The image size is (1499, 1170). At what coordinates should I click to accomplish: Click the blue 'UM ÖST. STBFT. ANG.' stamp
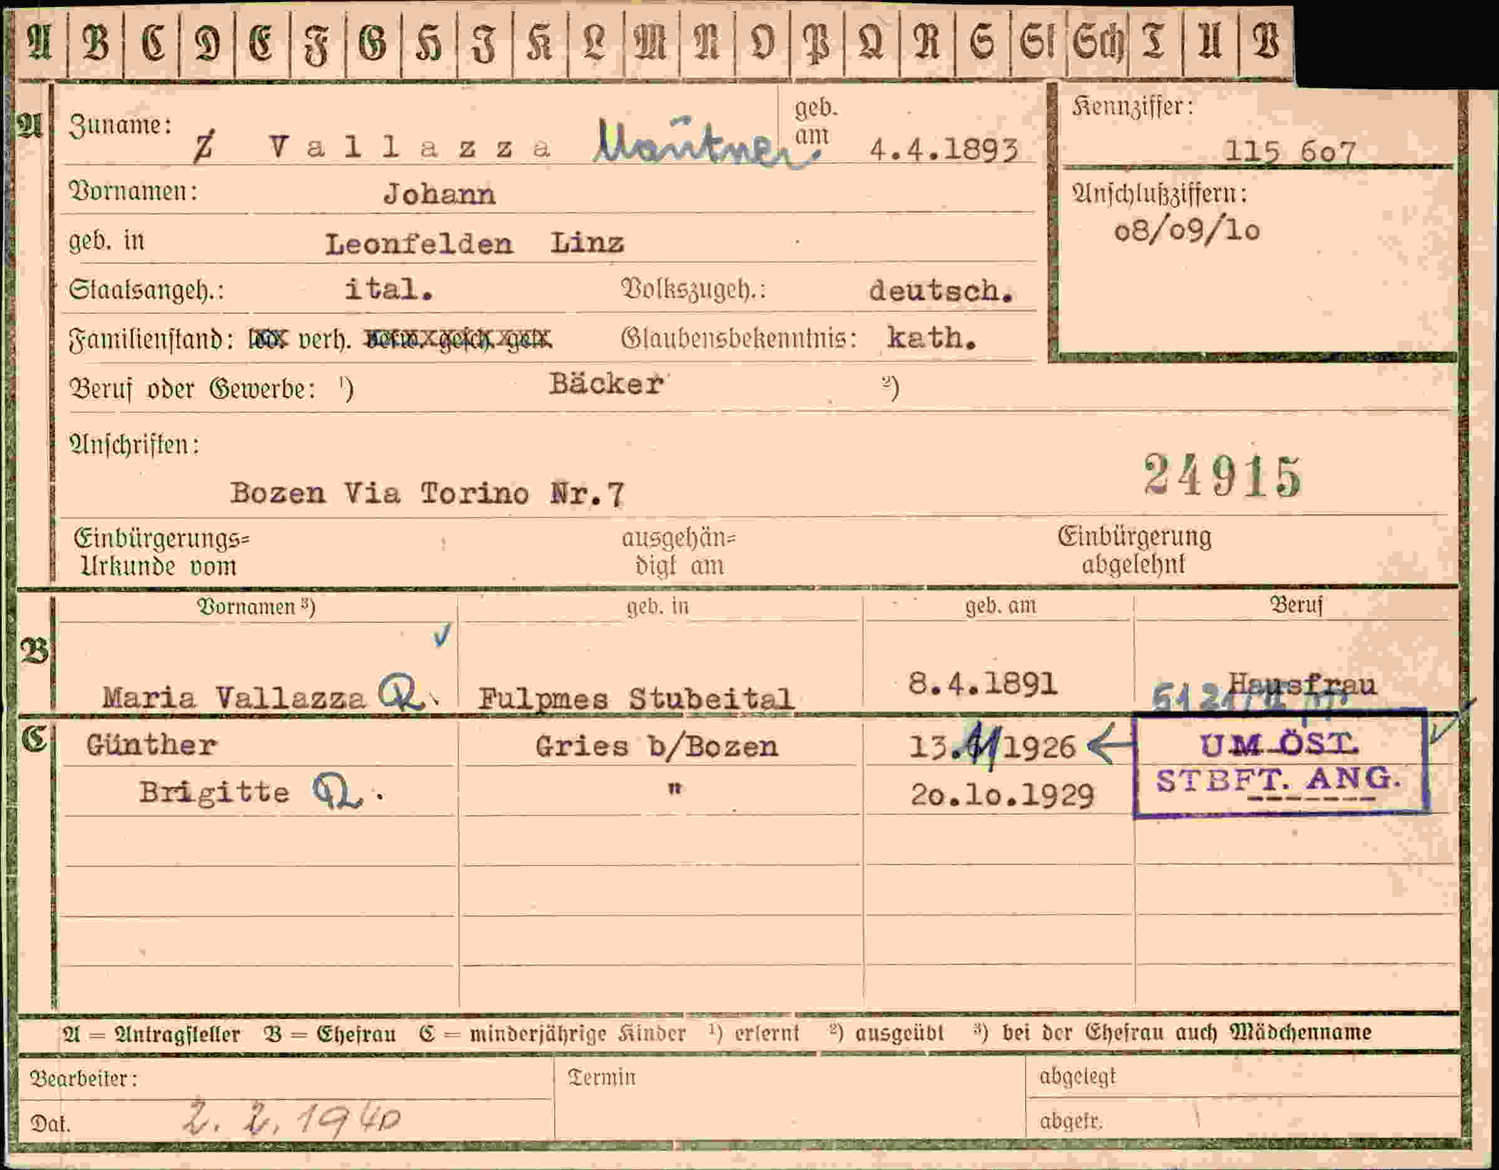click(1280, 765)
